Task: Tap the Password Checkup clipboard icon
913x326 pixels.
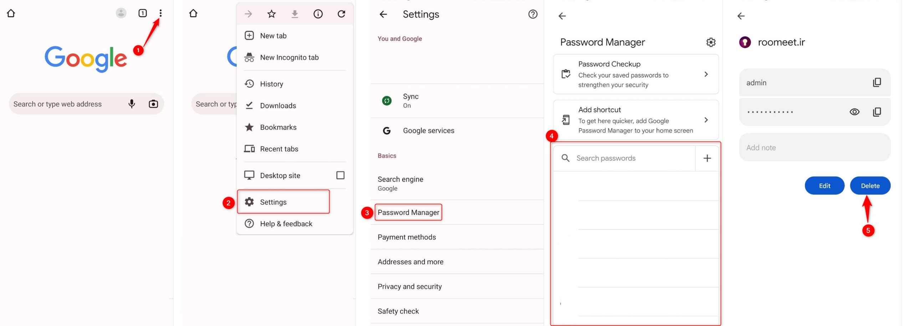Action: pyautogui.click(x=566, y=74)
